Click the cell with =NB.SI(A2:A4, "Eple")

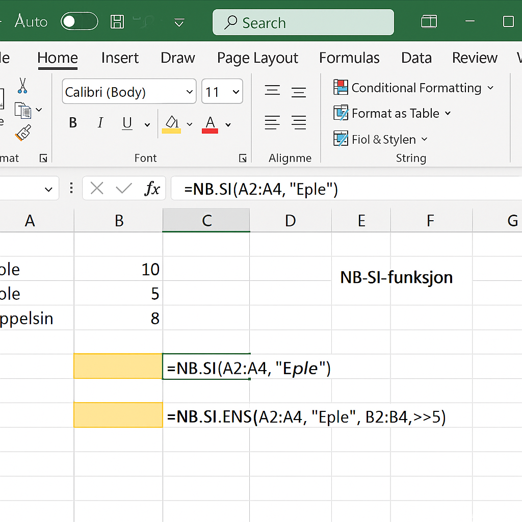click(206, 367)
